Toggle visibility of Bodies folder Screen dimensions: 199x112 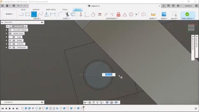coord(10,40)
